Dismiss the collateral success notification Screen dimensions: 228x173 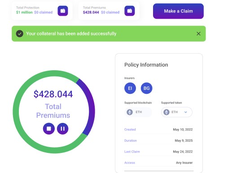(198, 34)
